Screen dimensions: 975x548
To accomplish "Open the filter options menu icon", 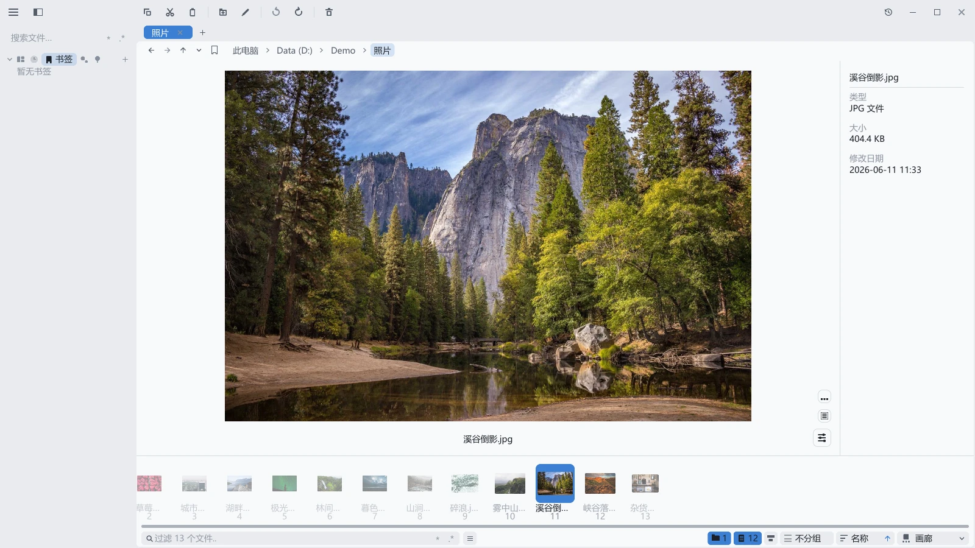I will tap(470, 538).
